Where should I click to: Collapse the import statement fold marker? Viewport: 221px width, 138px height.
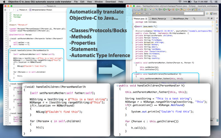pos(135,26)
